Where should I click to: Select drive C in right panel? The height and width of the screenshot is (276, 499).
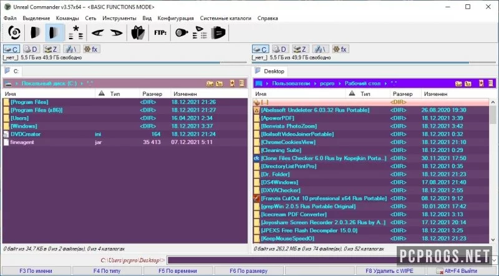click(260, 49)
